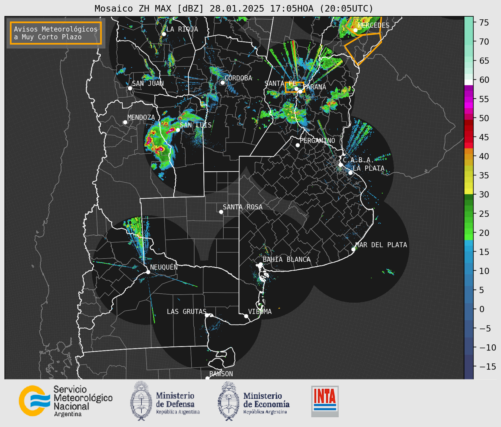Click the CORDOBA label text
Image resolution: width=501 pixels, height=427 pixels.
pos(238,78)
